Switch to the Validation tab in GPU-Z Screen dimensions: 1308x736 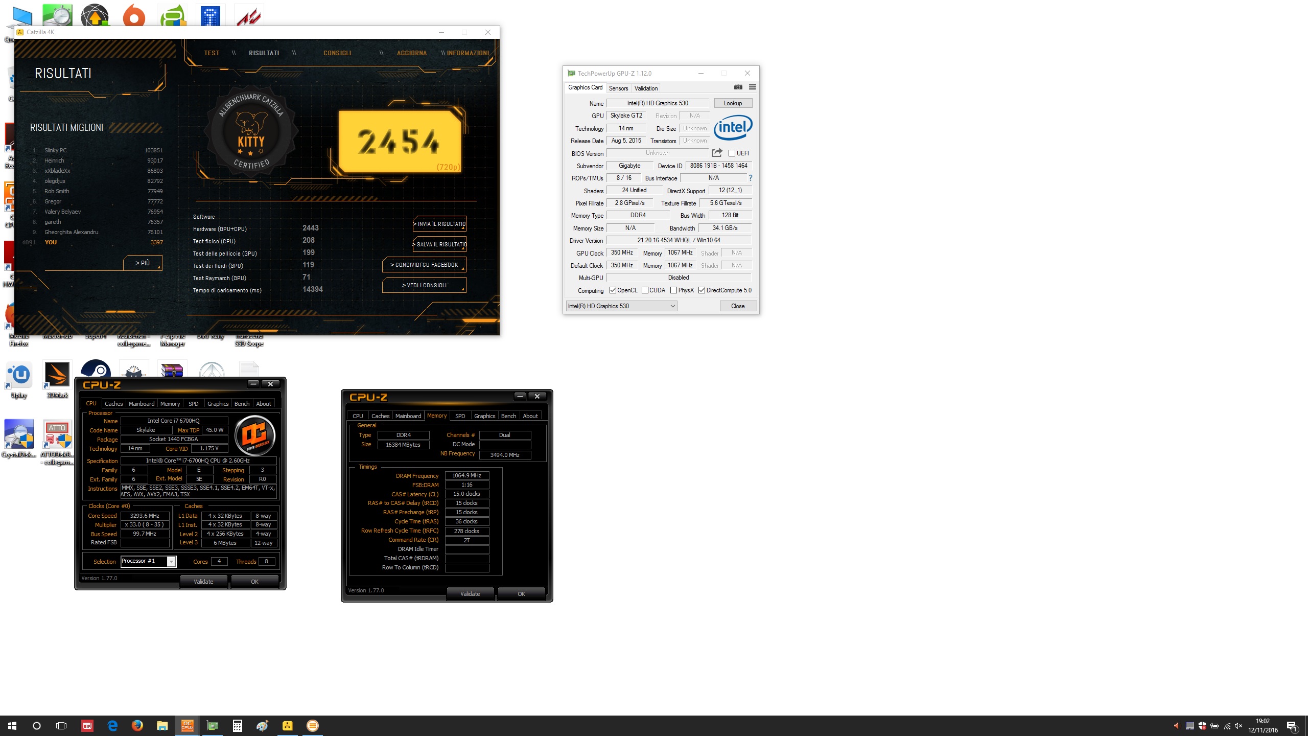click(x=646, y=88)
